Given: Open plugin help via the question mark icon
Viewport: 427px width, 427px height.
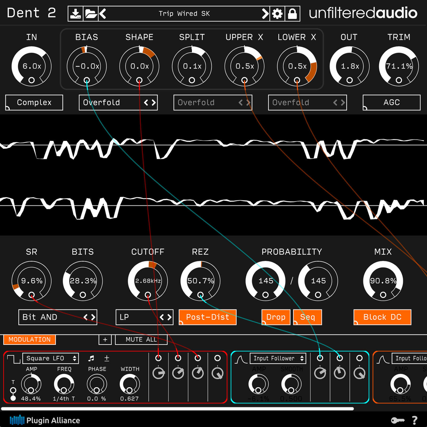Looking at the screenshot, I should 414,420.
